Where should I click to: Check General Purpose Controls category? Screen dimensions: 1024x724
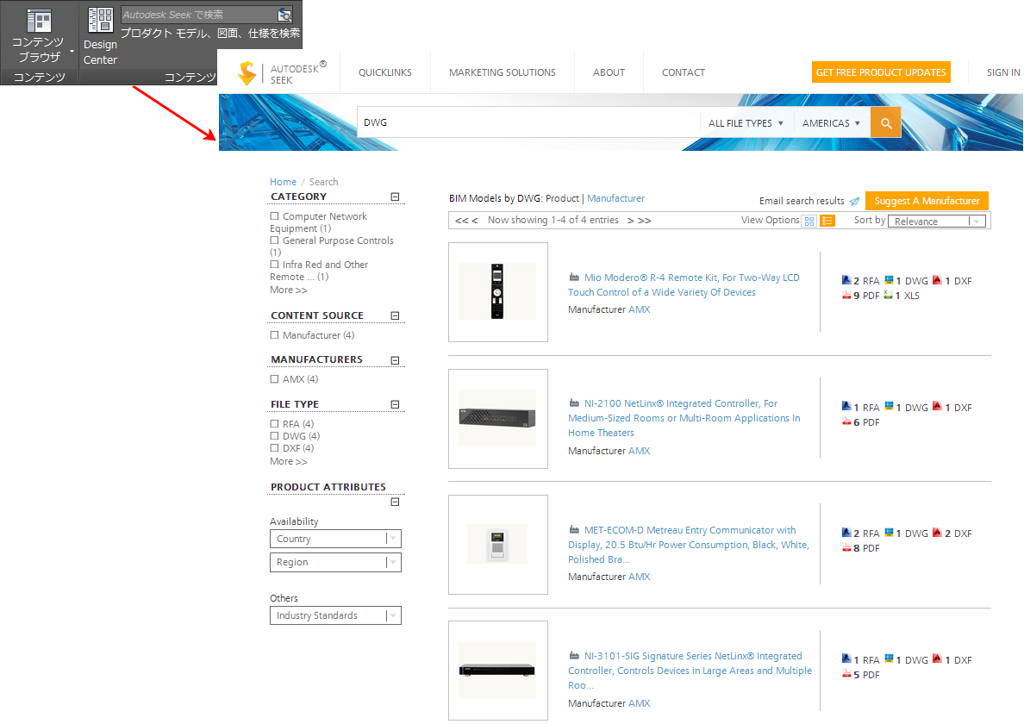(274, 240)
